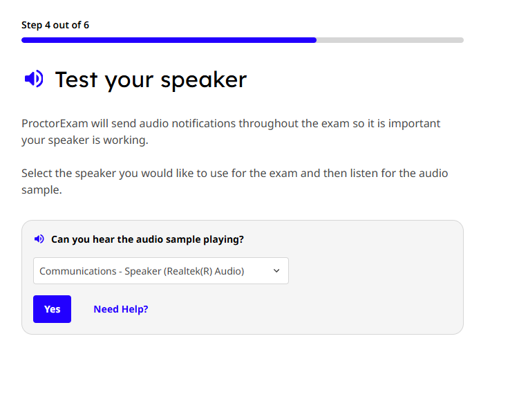Viewport: 528px width, 408px height.
Task: Click the question about hearing the audio sample
Action: pos(147,239)
